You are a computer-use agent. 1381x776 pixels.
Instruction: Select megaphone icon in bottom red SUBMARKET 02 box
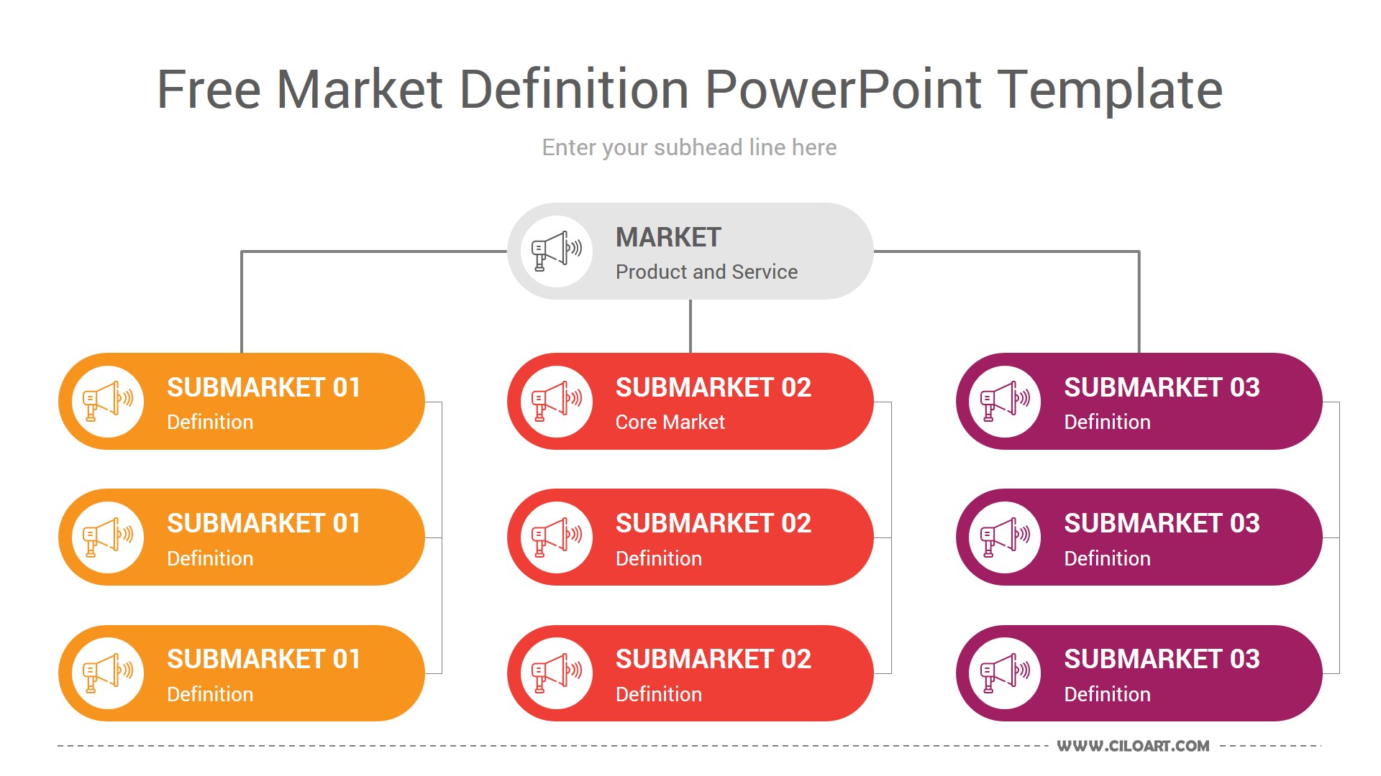[x=557, y=673]
